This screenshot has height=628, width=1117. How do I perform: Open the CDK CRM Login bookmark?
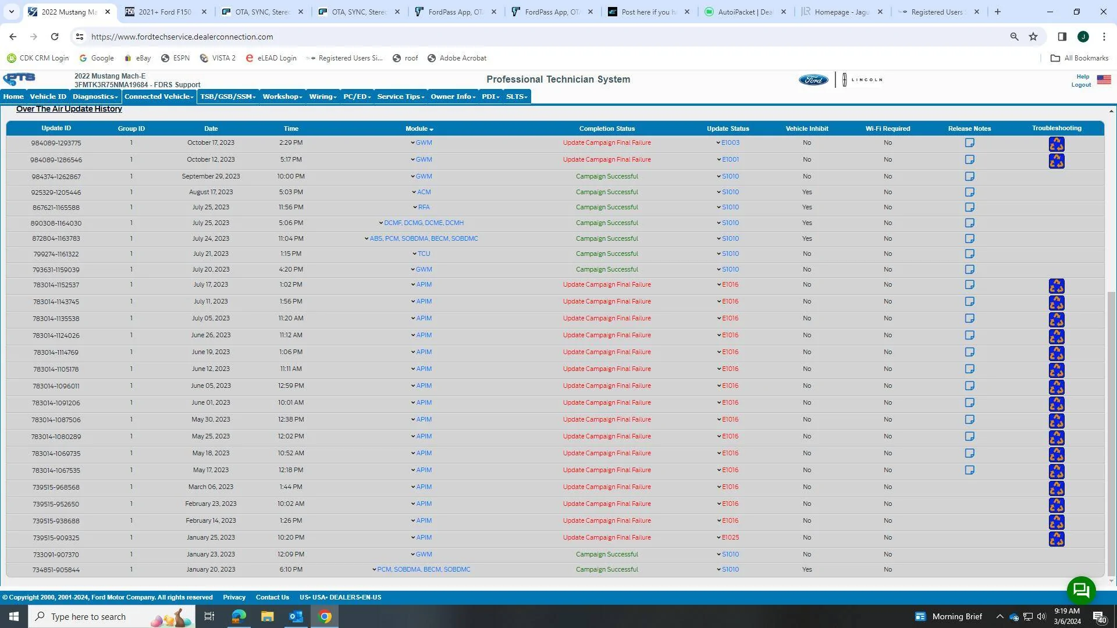pos(38,58)
